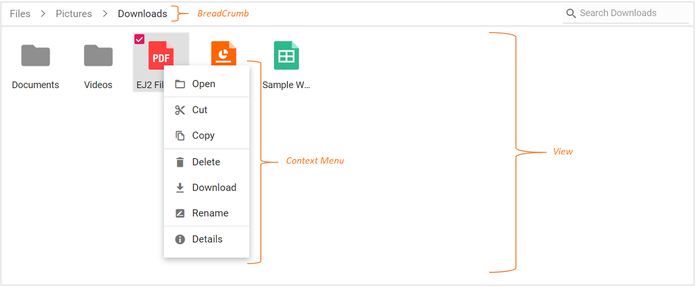Click the trash can Delete icon
Screen dimensions: 696x287
point(180,162)
